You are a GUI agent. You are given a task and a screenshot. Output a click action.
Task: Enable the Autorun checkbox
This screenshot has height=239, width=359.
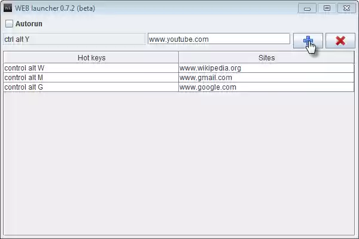tap(9, 23)
